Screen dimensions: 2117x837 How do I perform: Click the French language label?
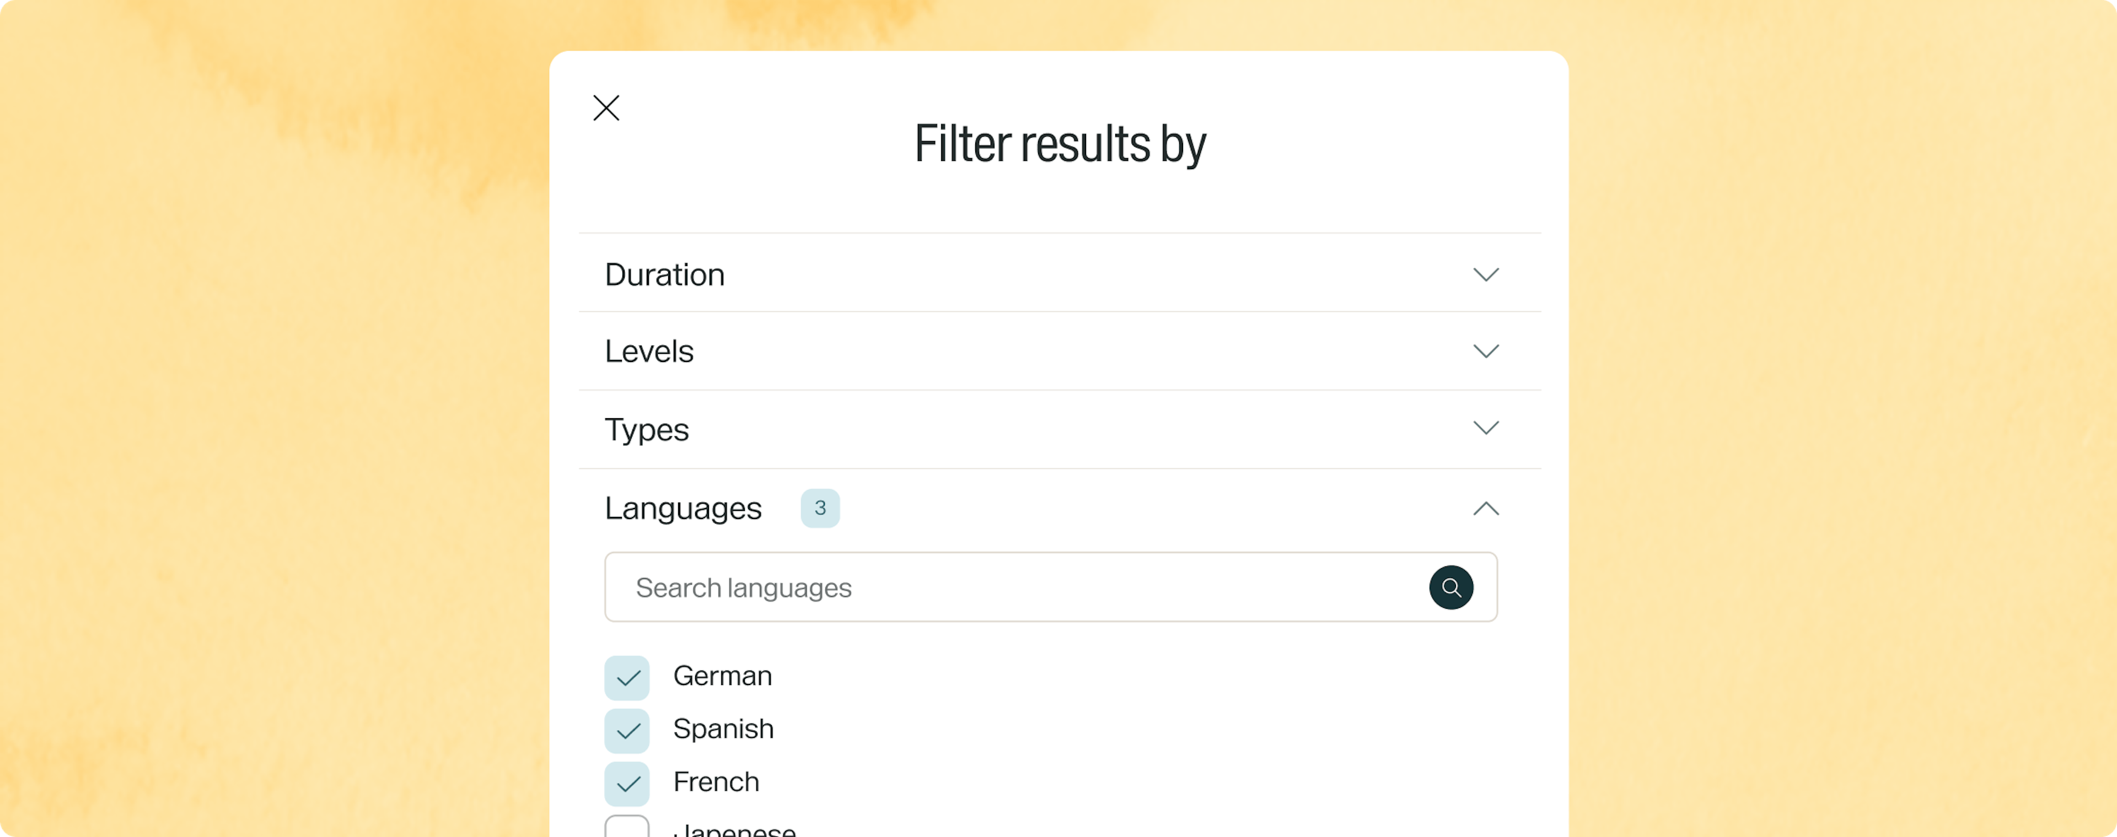[715, 782]
